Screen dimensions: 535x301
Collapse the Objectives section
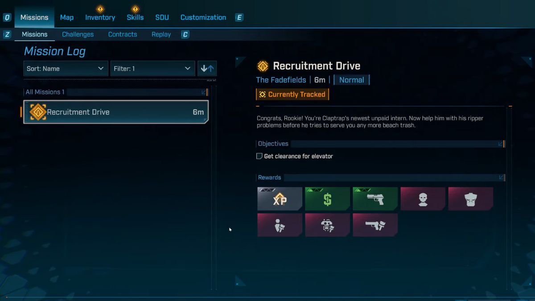[x=501, y=144]
